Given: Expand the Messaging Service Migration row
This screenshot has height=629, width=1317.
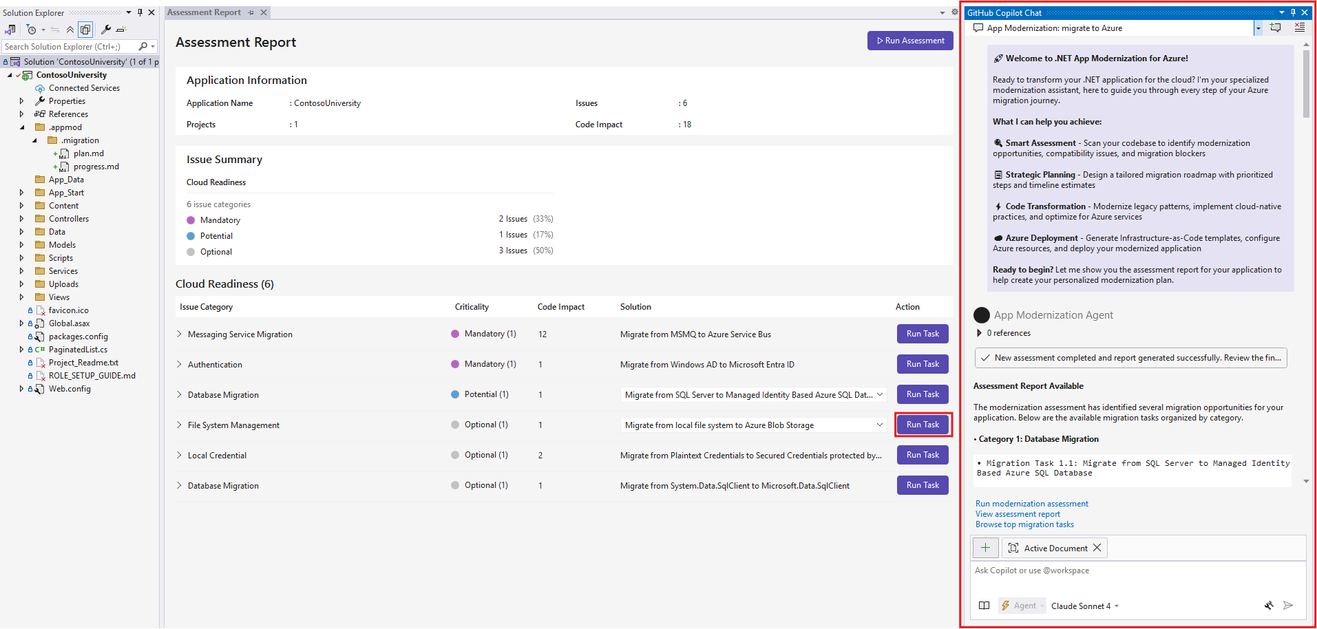Looking at the screenshot, I should (x=180, y=334).
